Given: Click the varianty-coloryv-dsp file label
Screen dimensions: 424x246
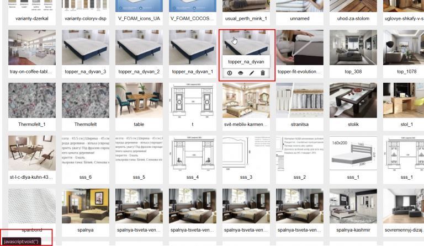Looking at the screenshot, I should [x=86, y=18].
